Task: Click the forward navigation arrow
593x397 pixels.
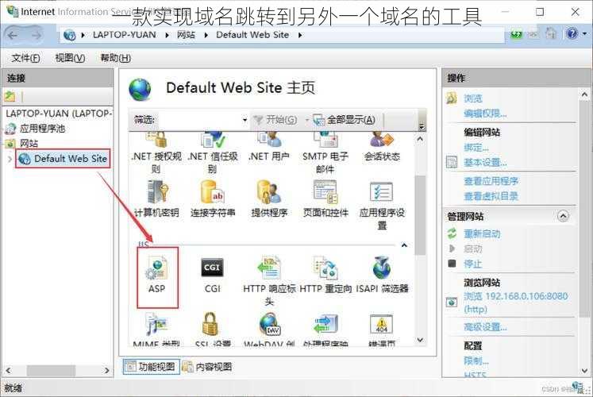Action: pos(37,36)
